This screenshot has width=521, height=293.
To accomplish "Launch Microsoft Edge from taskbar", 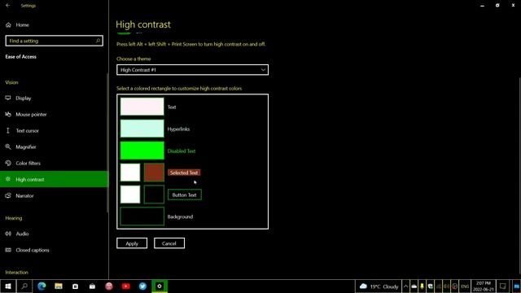I will pos(42,286).
